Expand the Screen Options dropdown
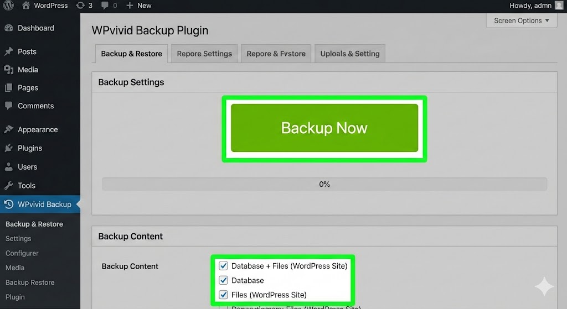The width and height of the screenshot is (567, 309). pos(522,21)
